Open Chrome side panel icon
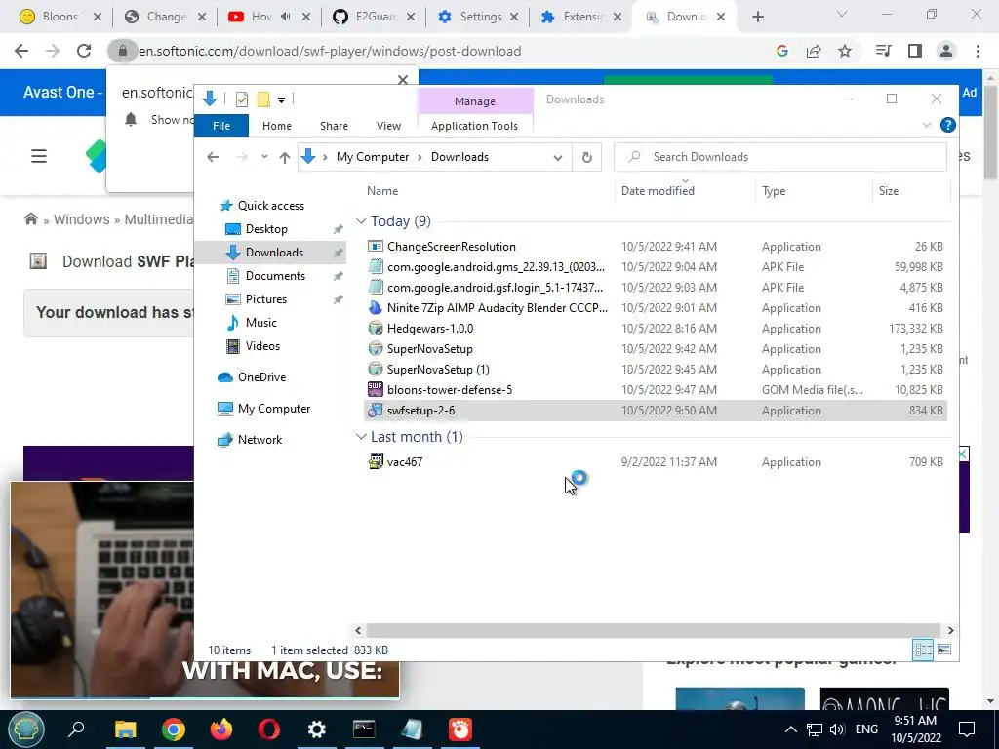Image resolution: width=999 pixels, height=749 pixels. 915,51
